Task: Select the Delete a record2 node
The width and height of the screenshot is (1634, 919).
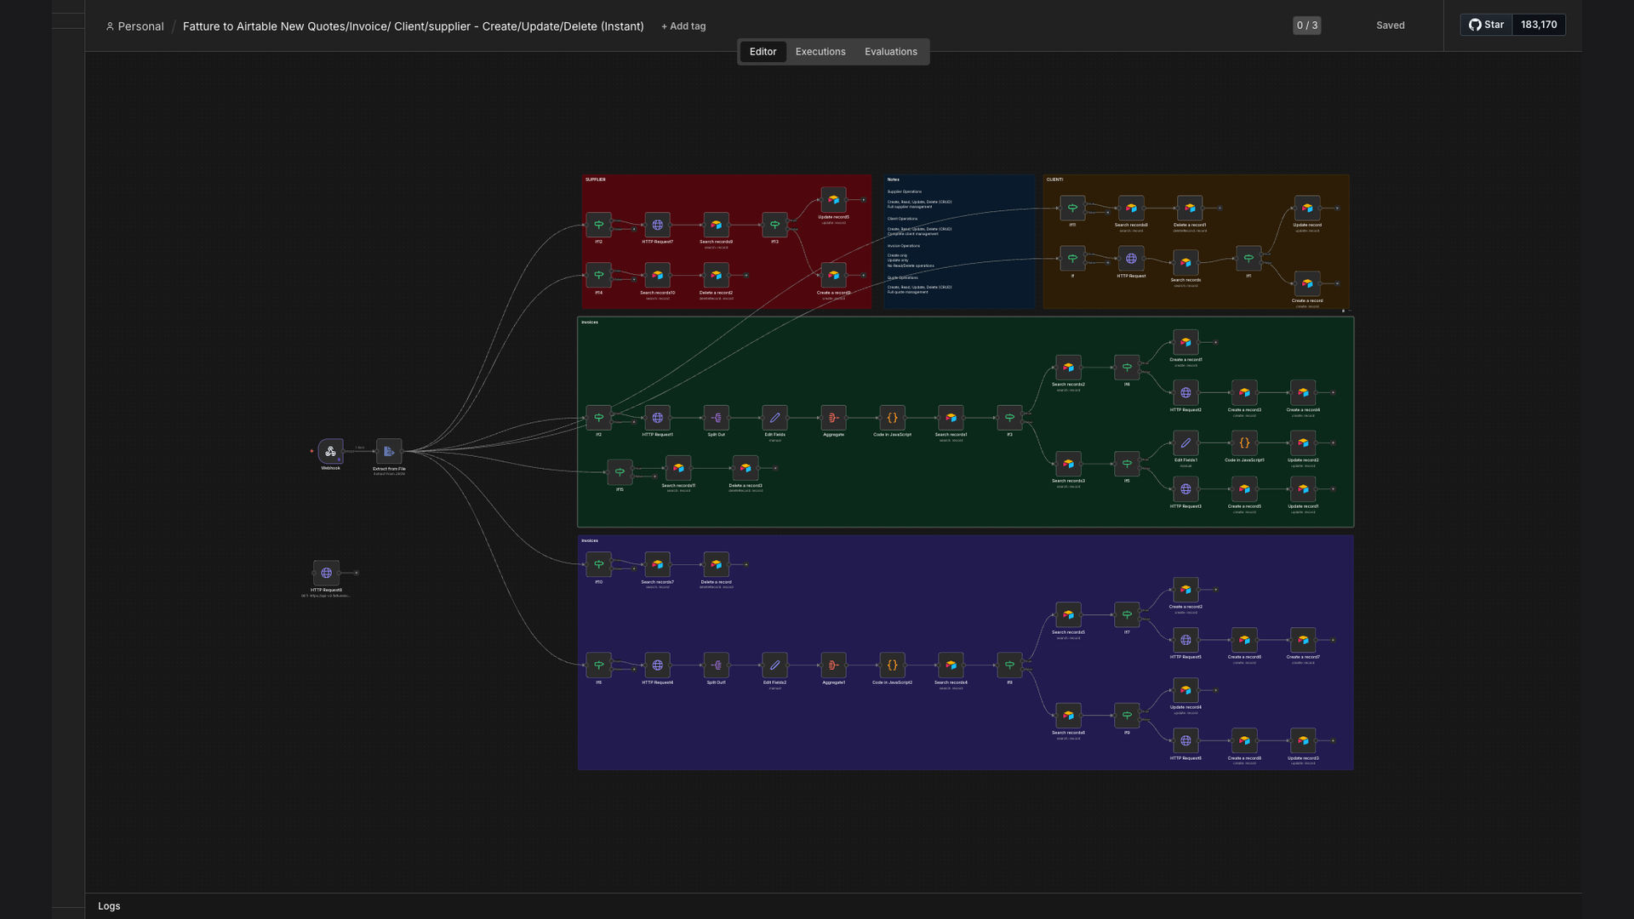Action: coord(716,275)
